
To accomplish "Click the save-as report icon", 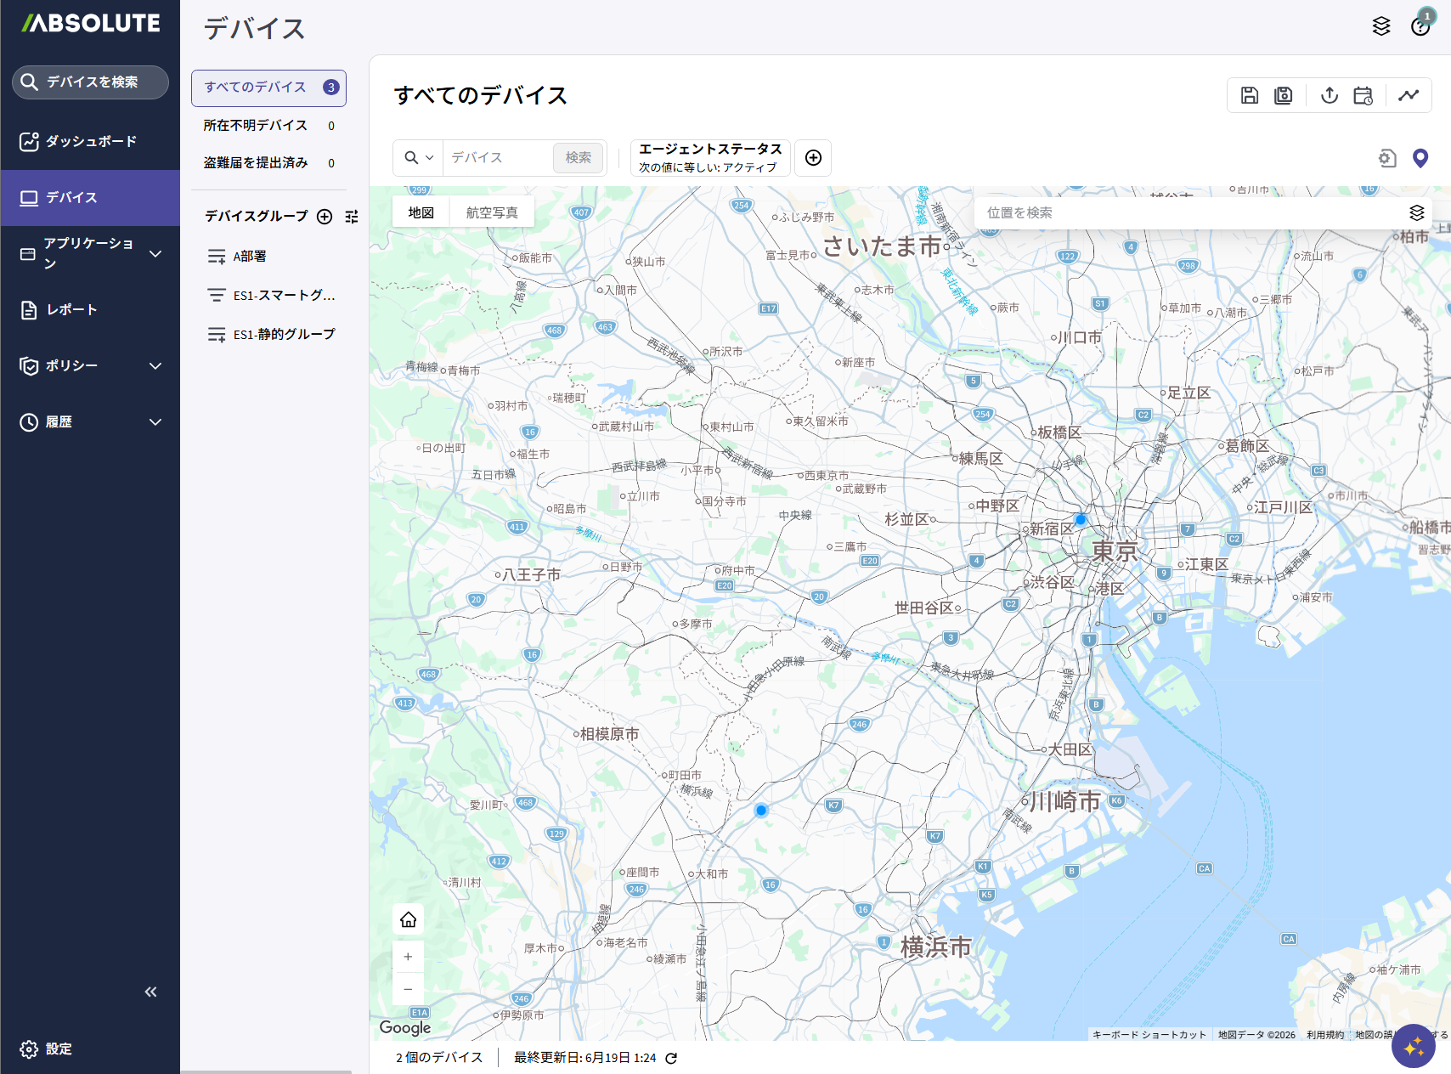I will click(x=1284, y=95).
